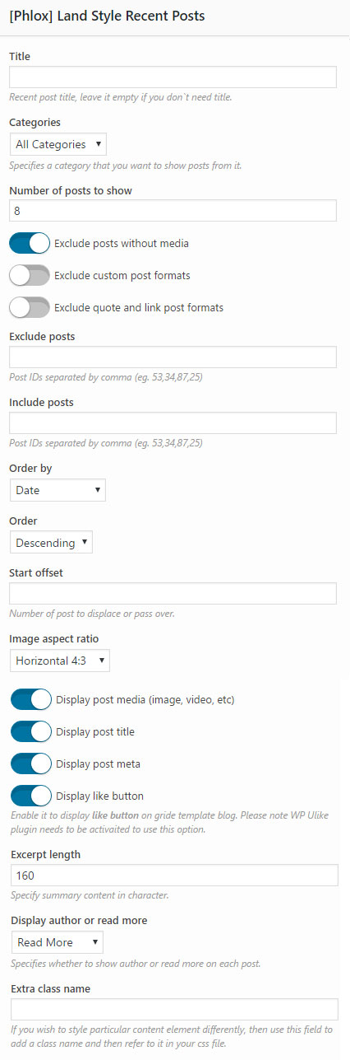Click the Include posts input field

(x=173, y=423)
